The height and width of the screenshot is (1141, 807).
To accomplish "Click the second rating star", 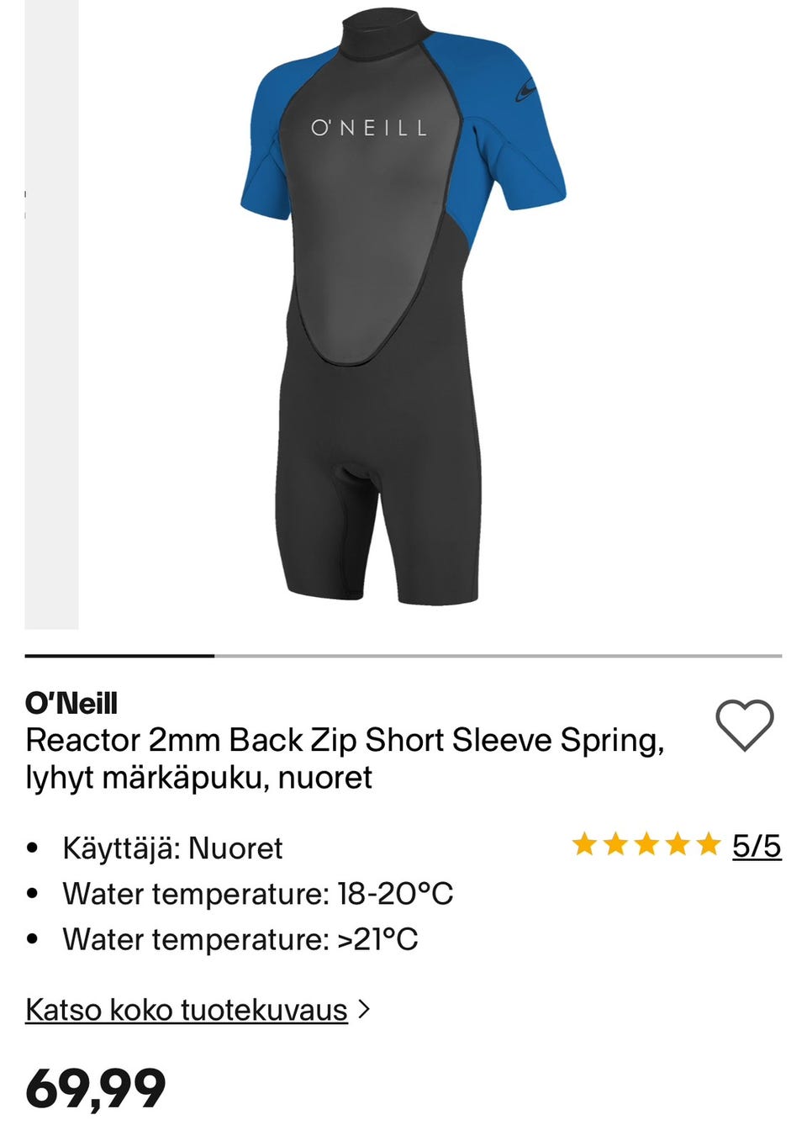I will (615, 844).
